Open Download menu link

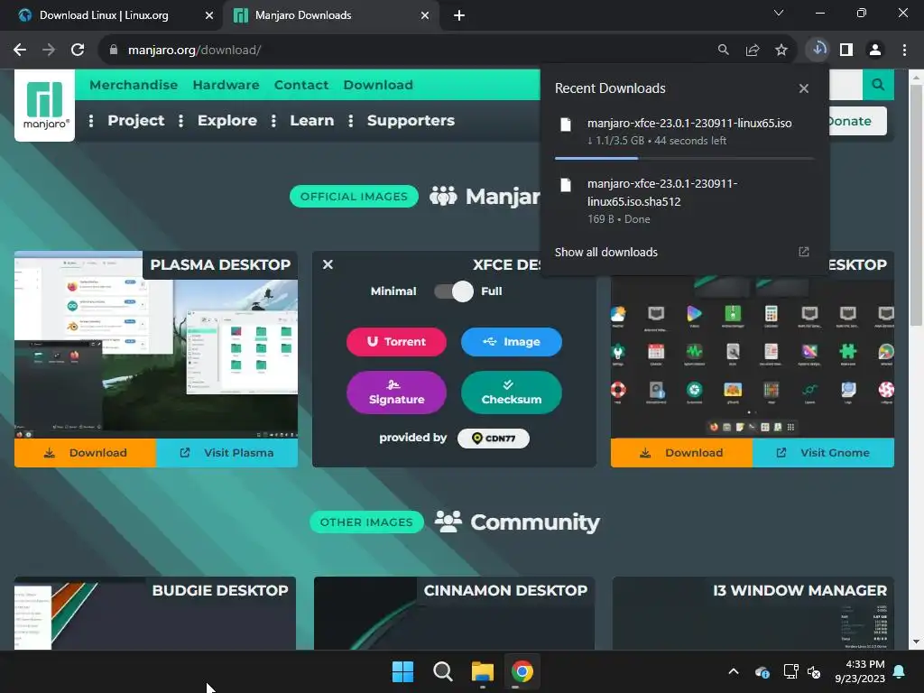[378, 85]
